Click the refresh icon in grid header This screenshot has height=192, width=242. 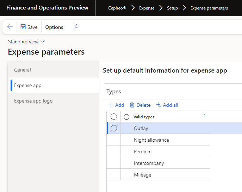coord(126,117)
